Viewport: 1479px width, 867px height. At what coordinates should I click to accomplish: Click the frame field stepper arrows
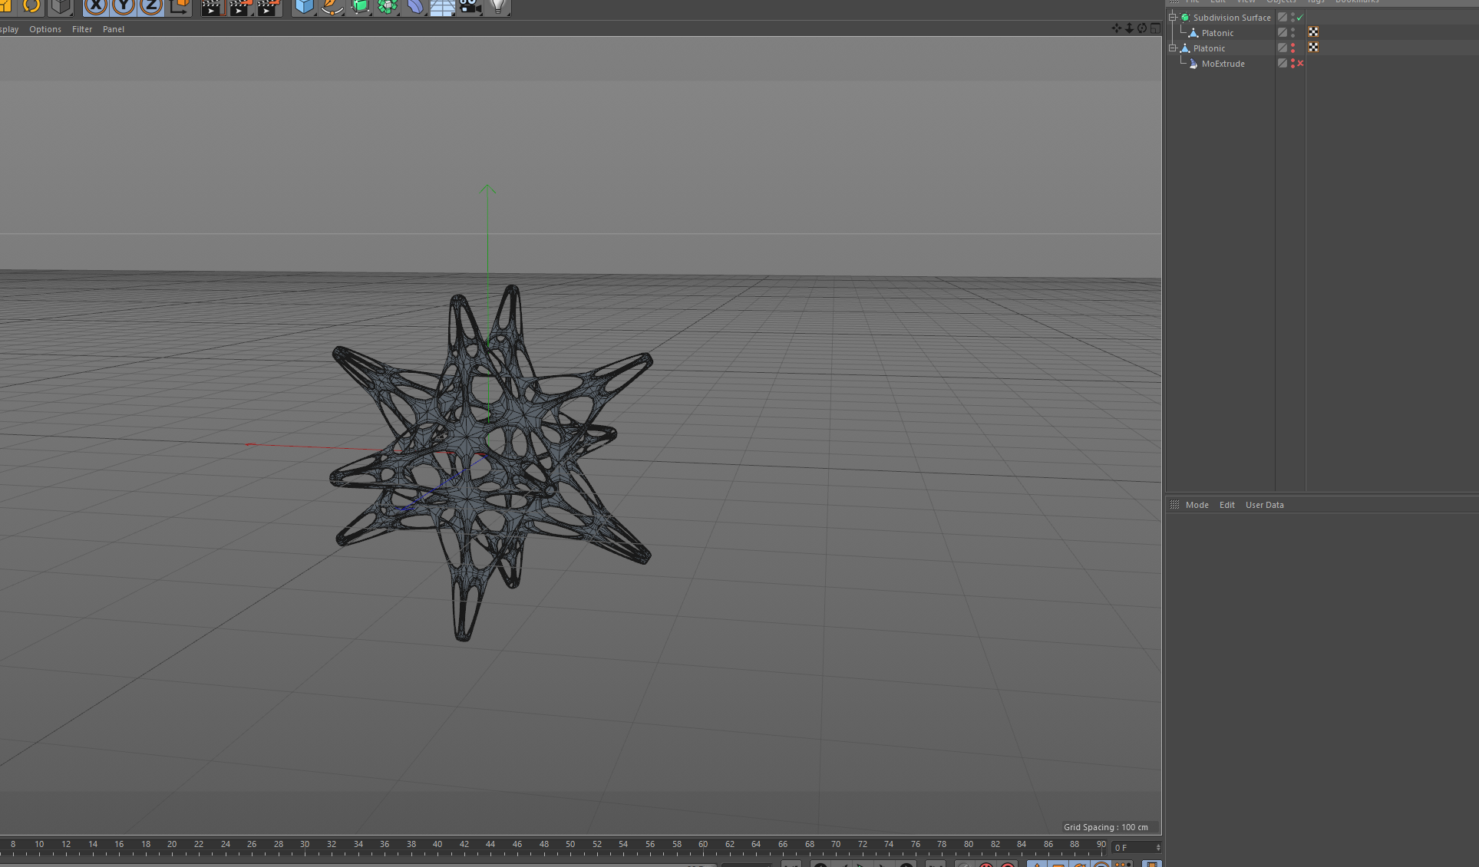pyautogui.click(x=1158, y=847)
